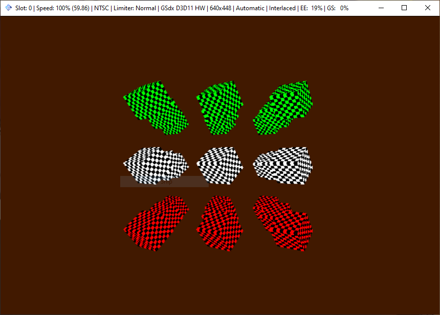Click the top-right green checkered cube

click(x=284, y=108)
